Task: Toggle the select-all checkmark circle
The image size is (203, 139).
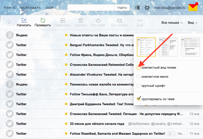Action: [x=9, y=23]
